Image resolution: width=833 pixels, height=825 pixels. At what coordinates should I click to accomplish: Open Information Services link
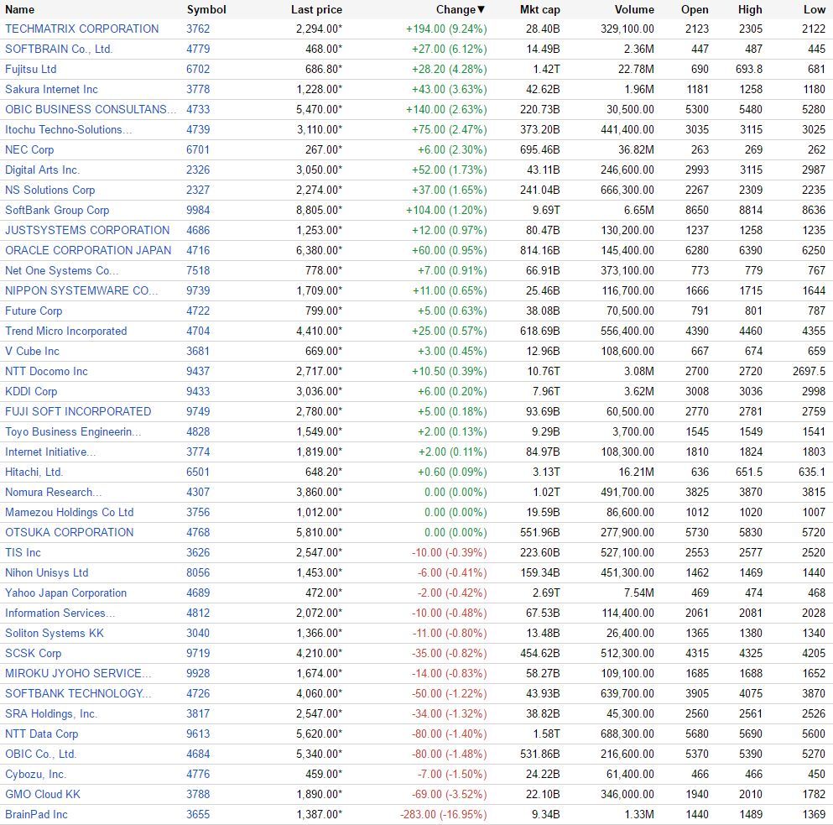click(x=60, y=614)
